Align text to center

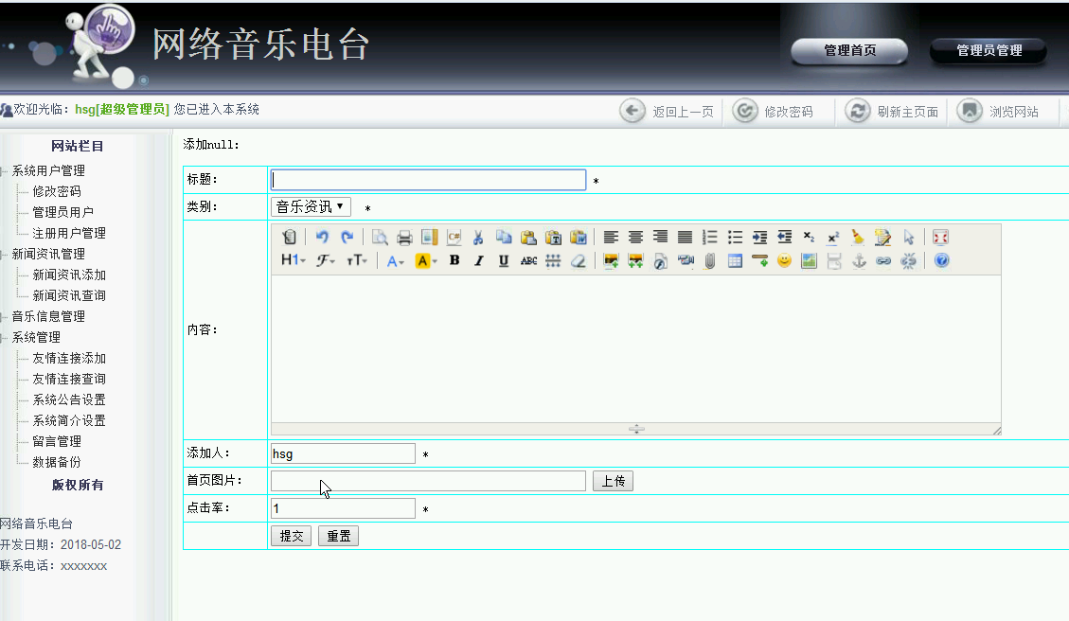pos(635,238)
